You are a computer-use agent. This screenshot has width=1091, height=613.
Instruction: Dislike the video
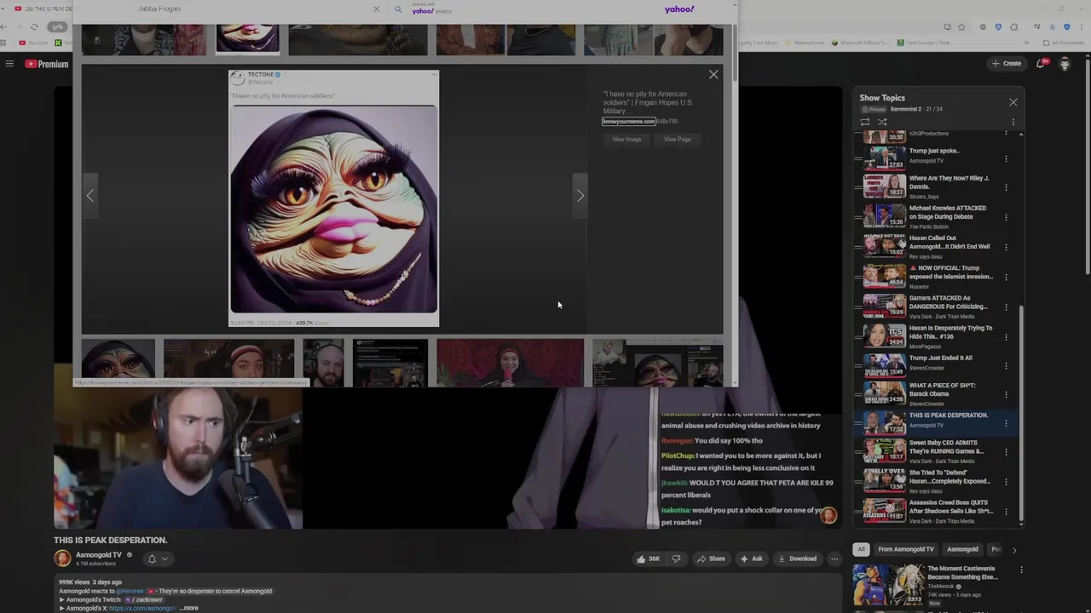pos(676,559)
